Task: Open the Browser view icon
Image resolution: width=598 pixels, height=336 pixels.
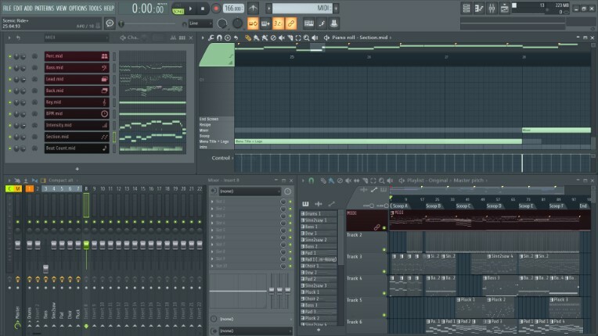Action: coord(505,8)
